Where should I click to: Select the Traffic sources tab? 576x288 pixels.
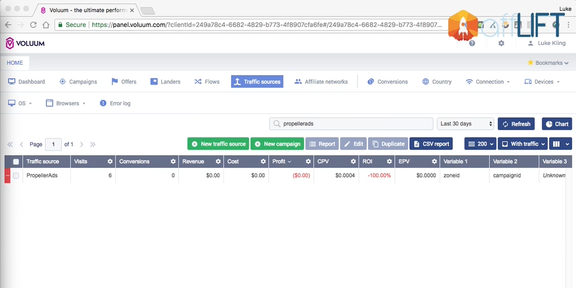click(x=257, y=82)
